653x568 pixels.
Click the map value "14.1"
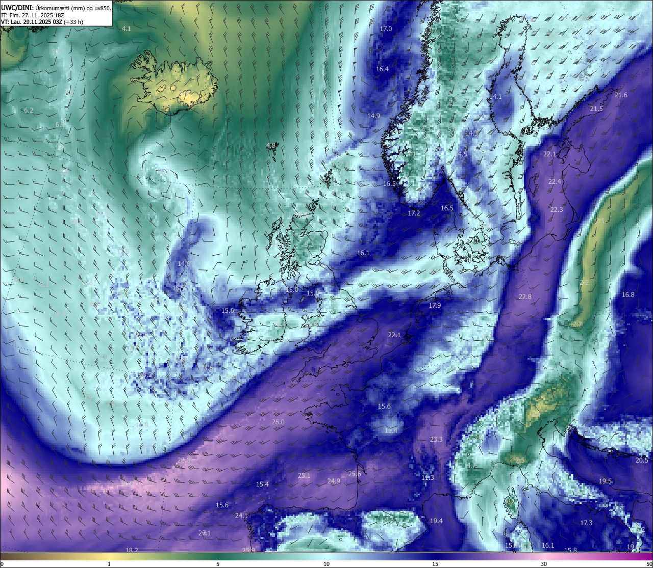click(495, 97)
